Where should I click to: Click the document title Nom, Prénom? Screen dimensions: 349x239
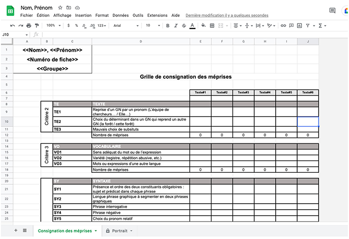(36, 8)
